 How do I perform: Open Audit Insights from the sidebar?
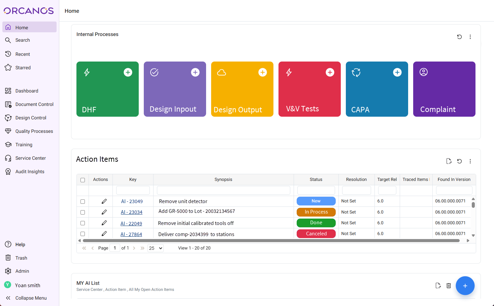click(x=30, y=171)
